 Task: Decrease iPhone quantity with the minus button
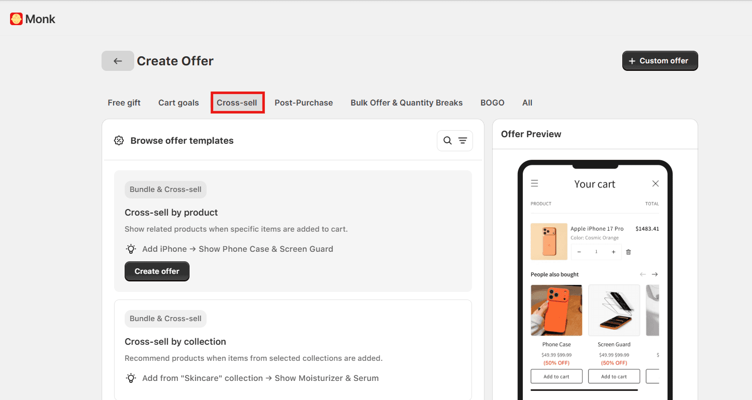click(579, 252)
